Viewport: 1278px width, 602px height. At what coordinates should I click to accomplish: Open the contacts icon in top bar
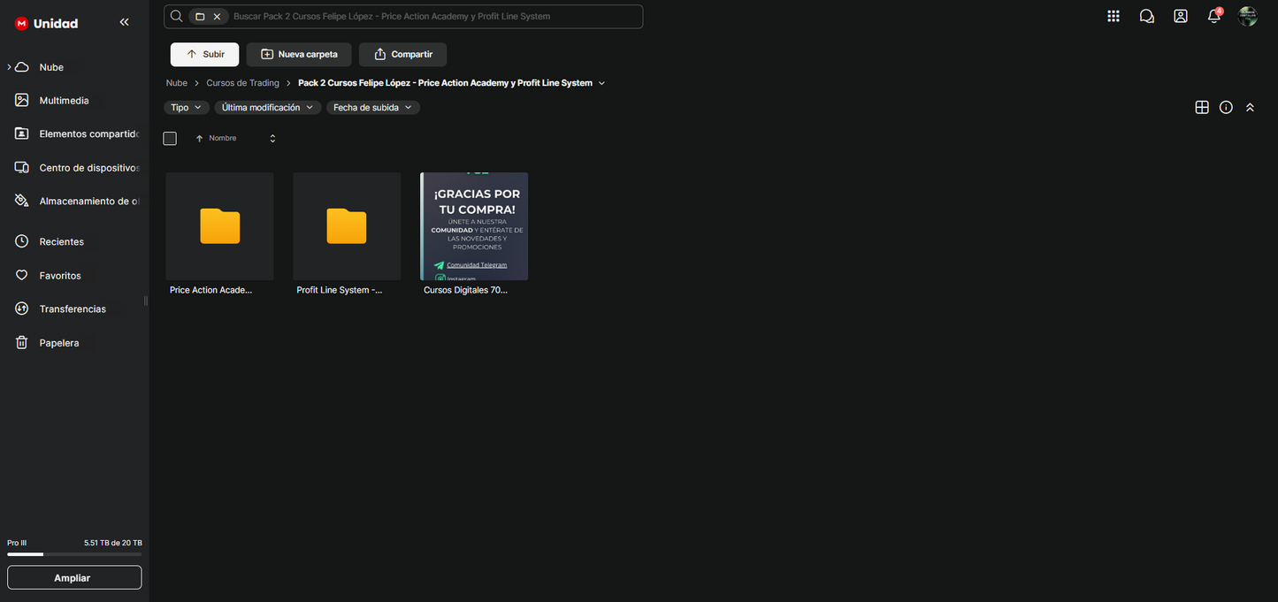[1180, 16]
